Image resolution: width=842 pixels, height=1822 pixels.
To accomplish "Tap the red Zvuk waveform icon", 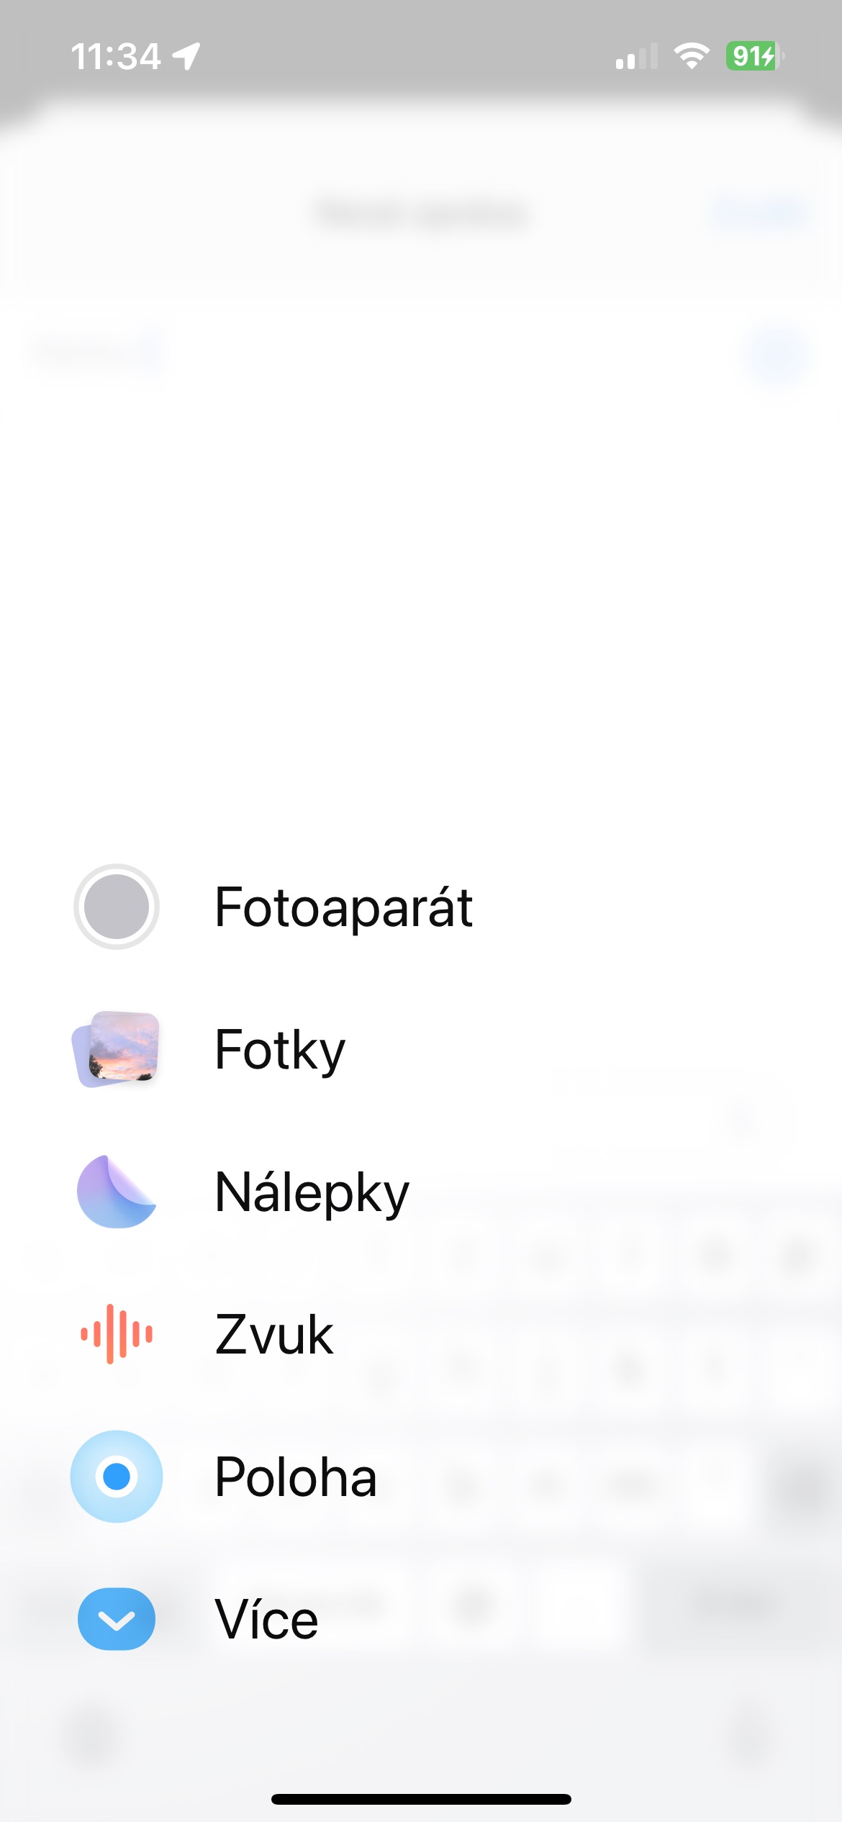I will coord(117,1334).
